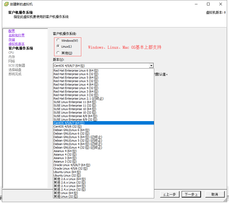The image size is (229, 204).
Task: Select the Windows(W) radio button
Action: click(58, 40)
